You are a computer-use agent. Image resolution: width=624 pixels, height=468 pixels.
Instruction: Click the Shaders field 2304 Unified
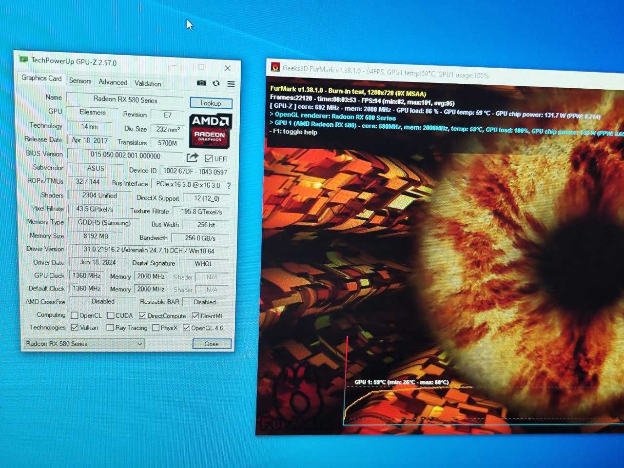point(99,195)
